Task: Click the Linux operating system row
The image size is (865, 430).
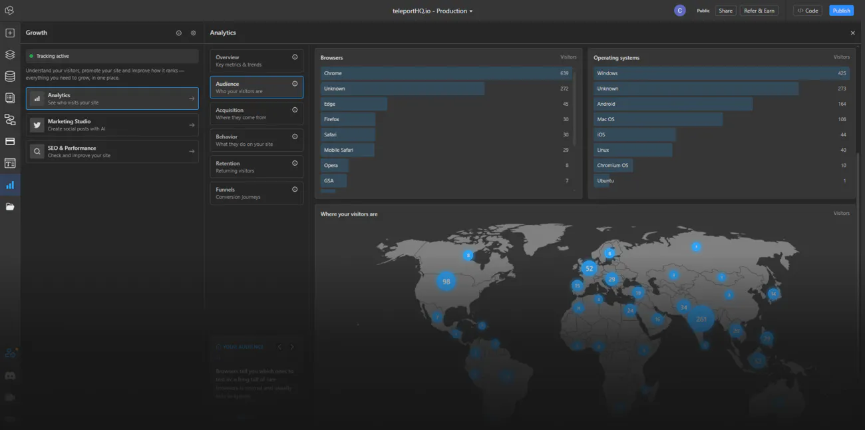Action: (722, 150)
